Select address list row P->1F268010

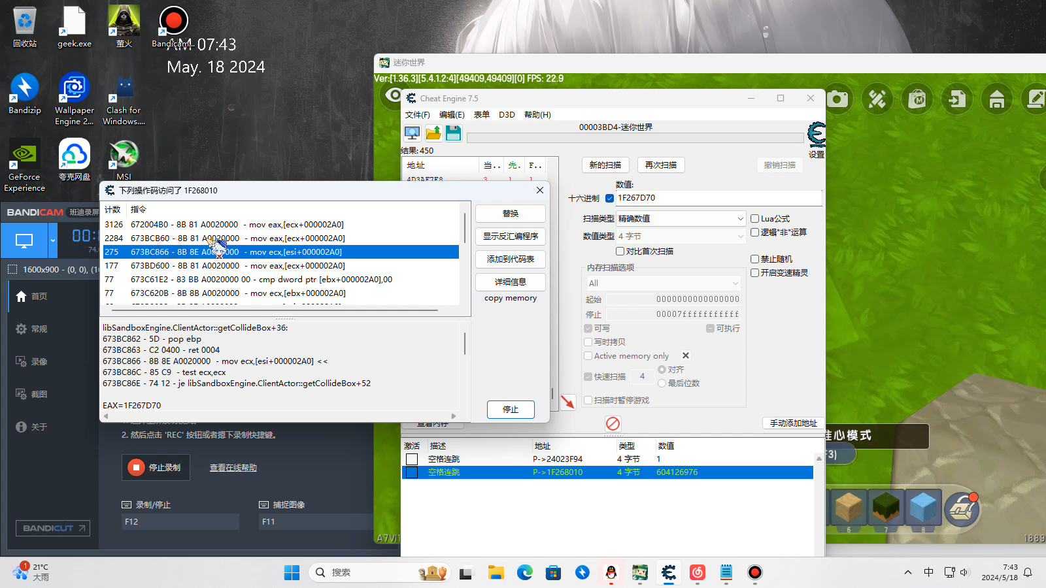607,472
